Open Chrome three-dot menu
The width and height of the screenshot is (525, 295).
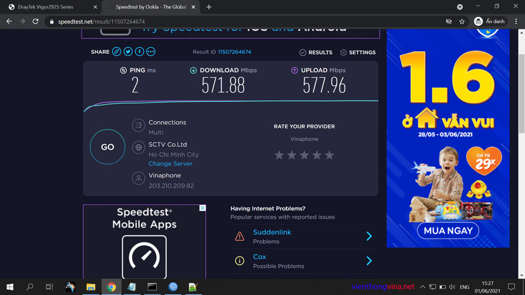coord(516,21)
